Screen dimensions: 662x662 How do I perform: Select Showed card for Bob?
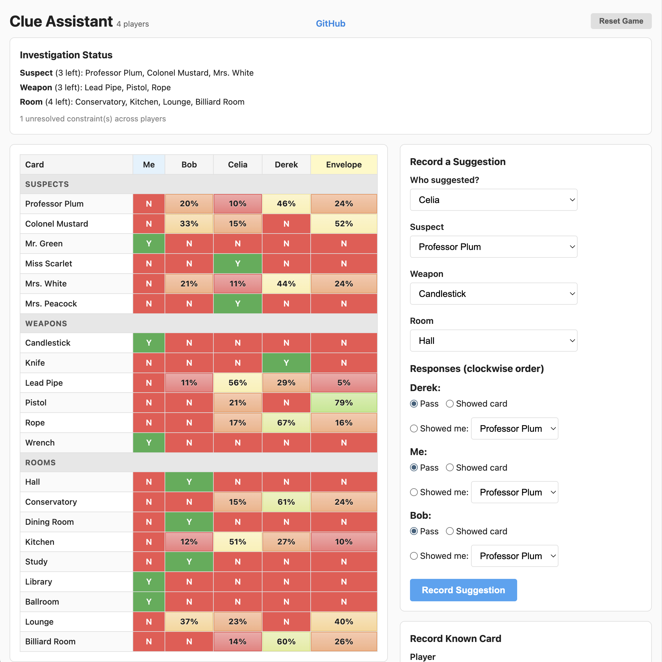[449, 531]
